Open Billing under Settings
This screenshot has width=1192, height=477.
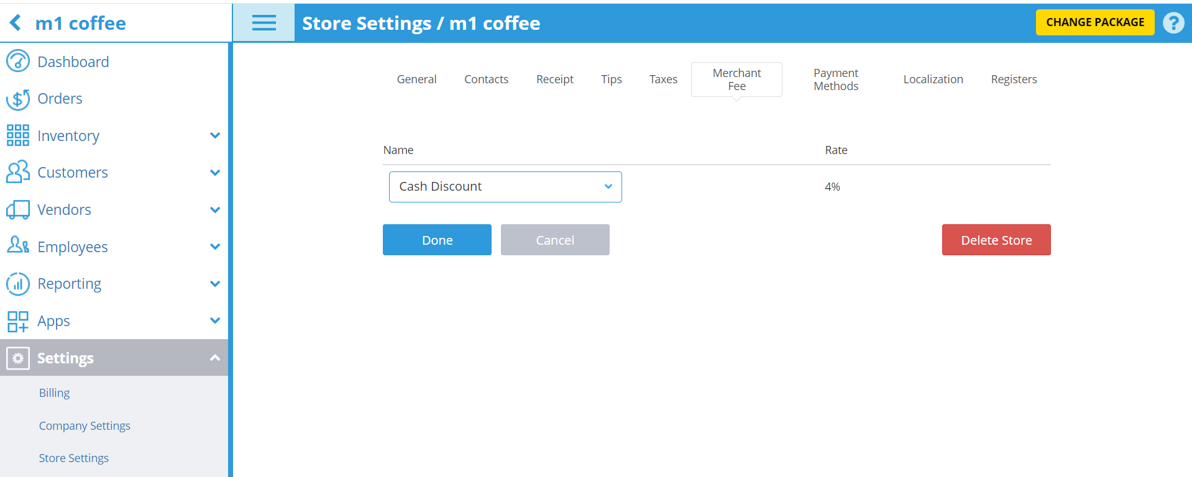pyautogui.click(x=54, y=393)
